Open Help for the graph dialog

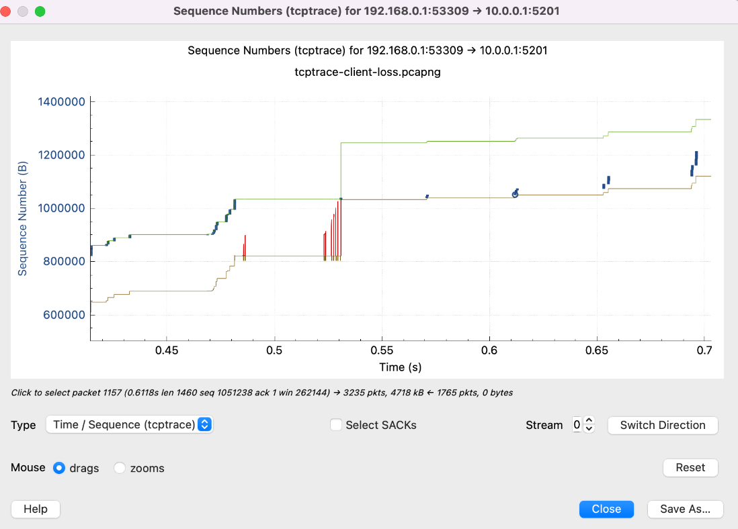tap(36, 509)
